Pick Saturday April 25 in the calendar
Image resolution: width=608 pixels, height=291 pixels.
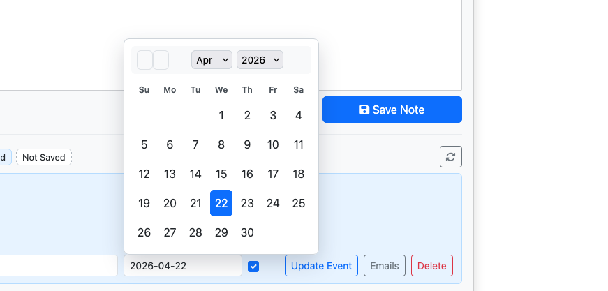[298, 203]
